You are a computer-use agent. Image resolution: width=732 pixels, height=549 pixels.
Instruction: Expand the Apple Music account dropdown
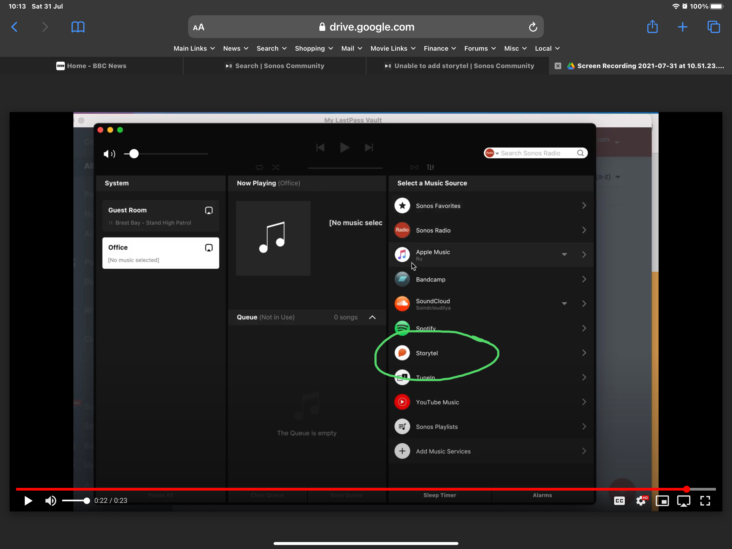tap(564, 254)
